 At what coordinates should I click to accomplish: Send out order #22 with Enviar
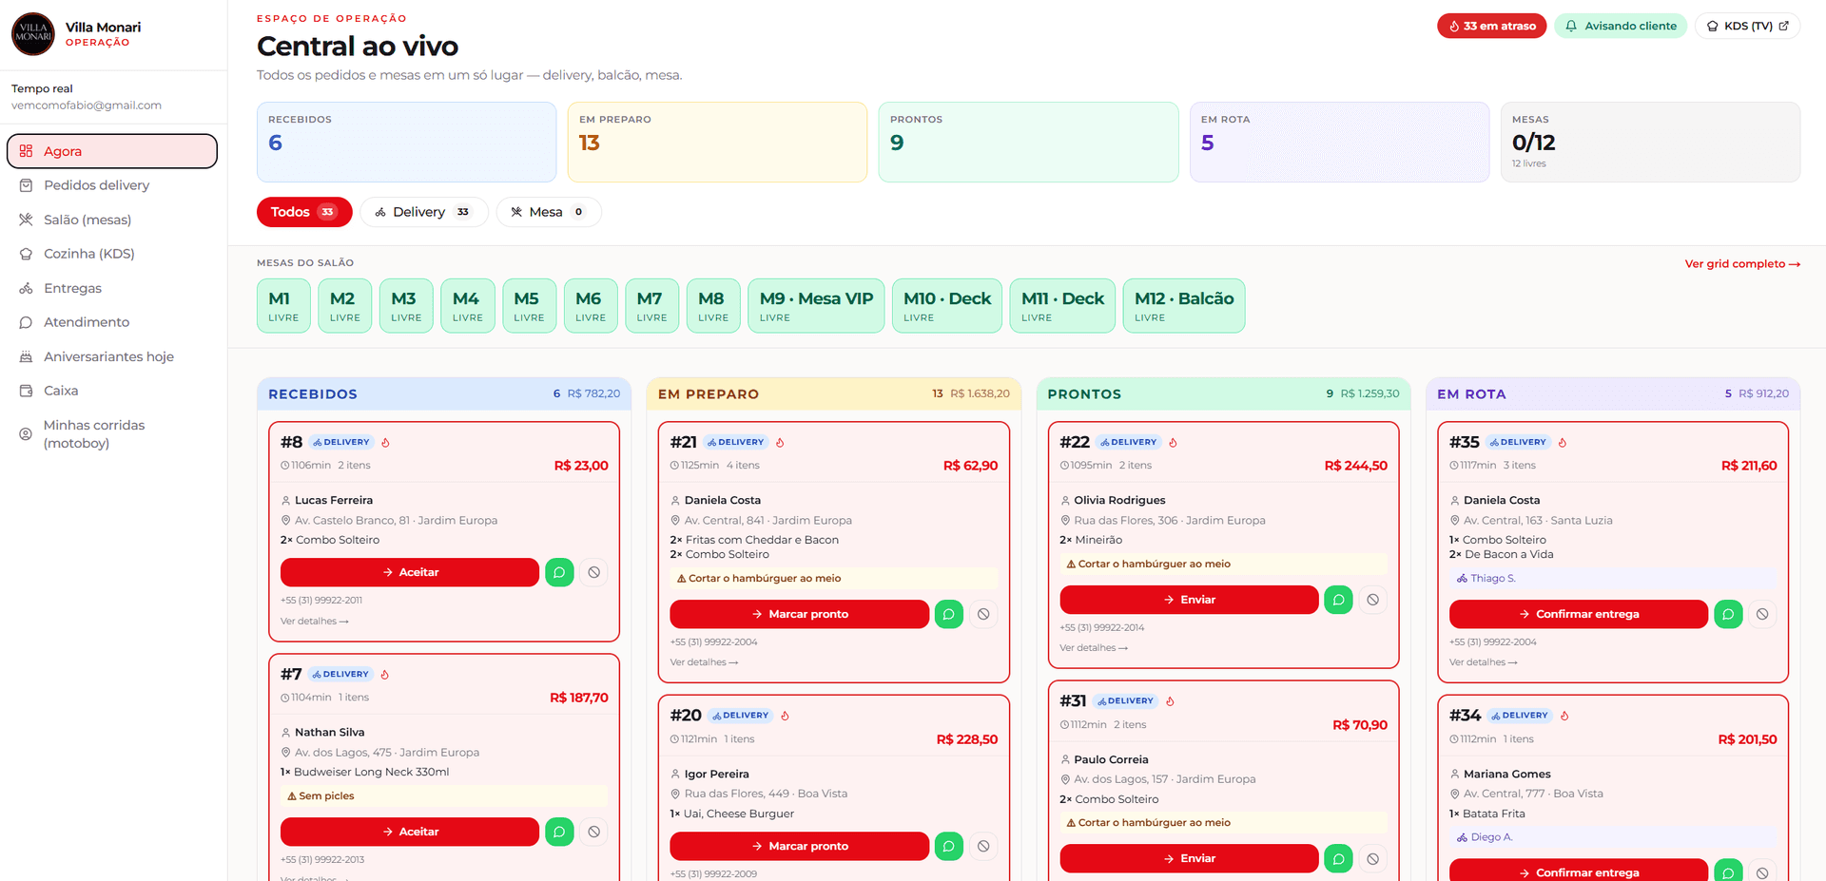tap(1189, 600)
